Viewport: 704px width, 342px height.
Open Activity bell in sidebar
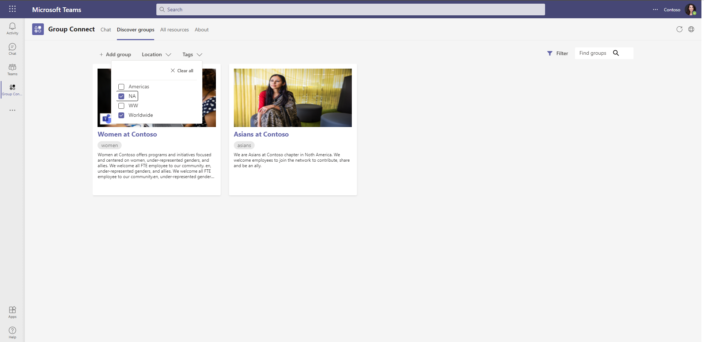click(x=12, y=28)
